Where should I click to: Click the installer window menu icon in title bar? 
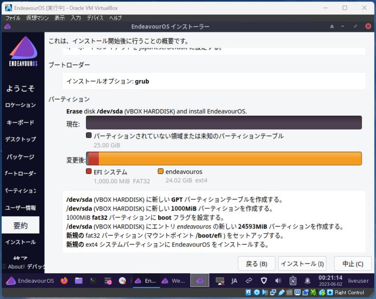[x=8, y=26]
